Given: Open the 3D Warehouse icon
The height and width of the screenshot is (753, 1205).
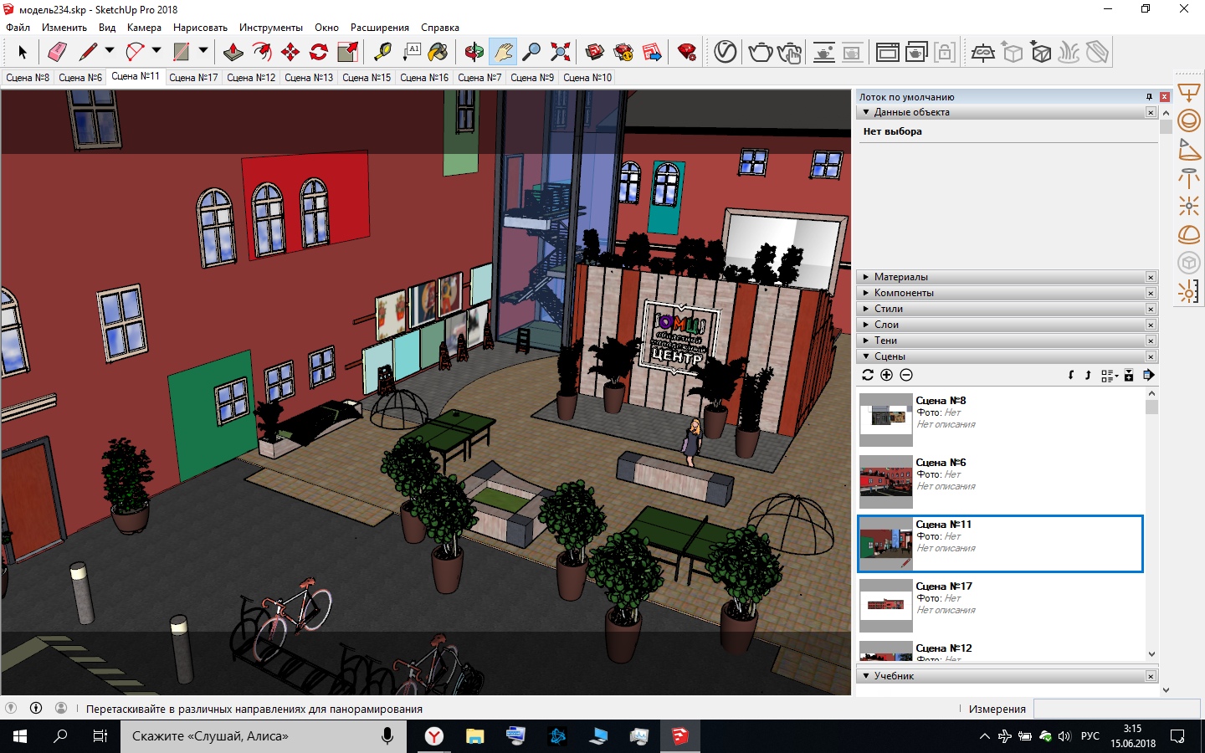Looking at the screenshot, I should point(595,52).
